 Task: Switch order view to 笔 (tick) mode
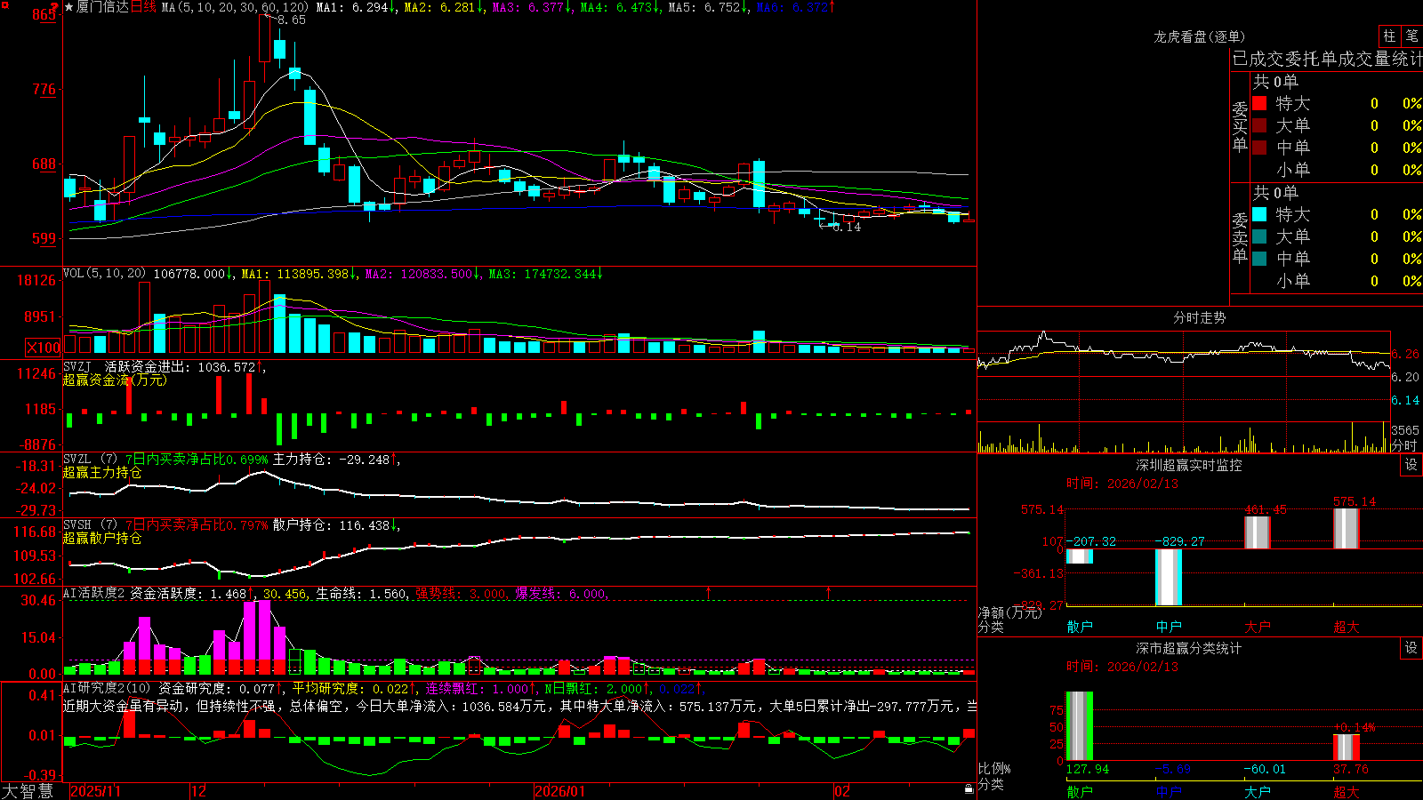coord(1411,36)
